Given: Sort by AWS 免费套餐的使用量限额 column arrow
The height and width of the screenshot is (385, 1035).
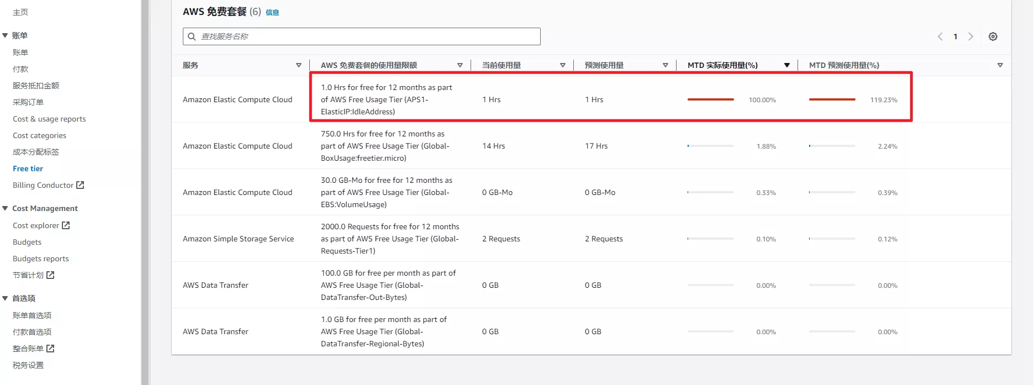Looking at the screenshot, I should pos(460,65).
